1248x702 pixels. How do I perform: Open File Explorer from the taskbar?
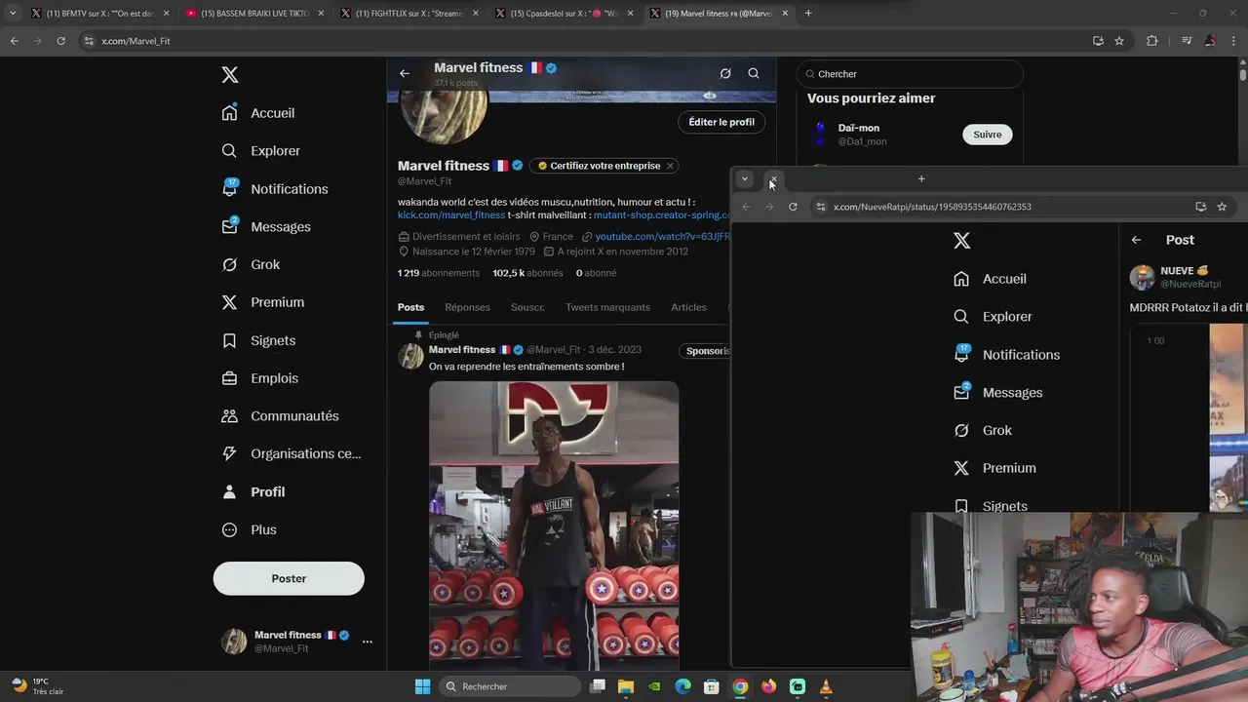tap(625, 686)
